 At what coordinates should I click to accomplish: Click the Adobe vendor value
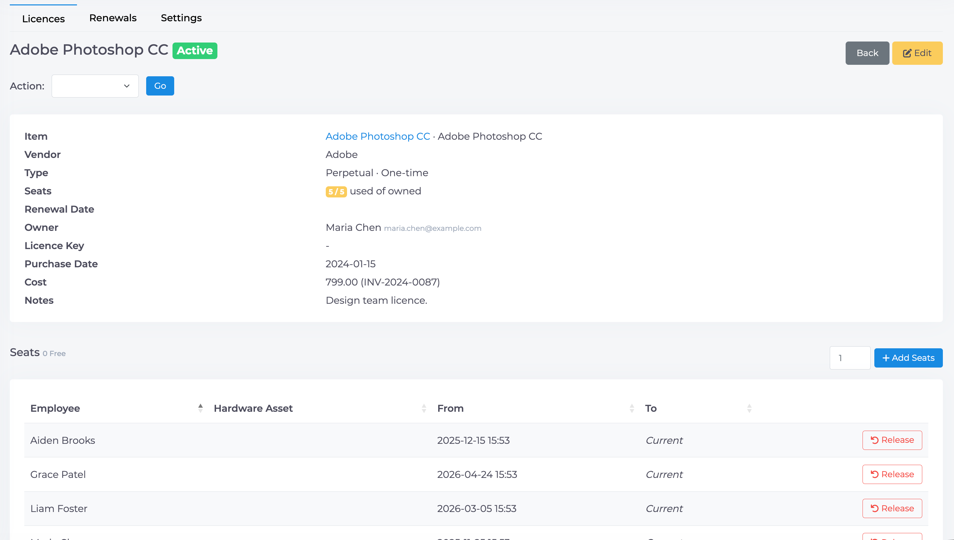click(342, 155)
